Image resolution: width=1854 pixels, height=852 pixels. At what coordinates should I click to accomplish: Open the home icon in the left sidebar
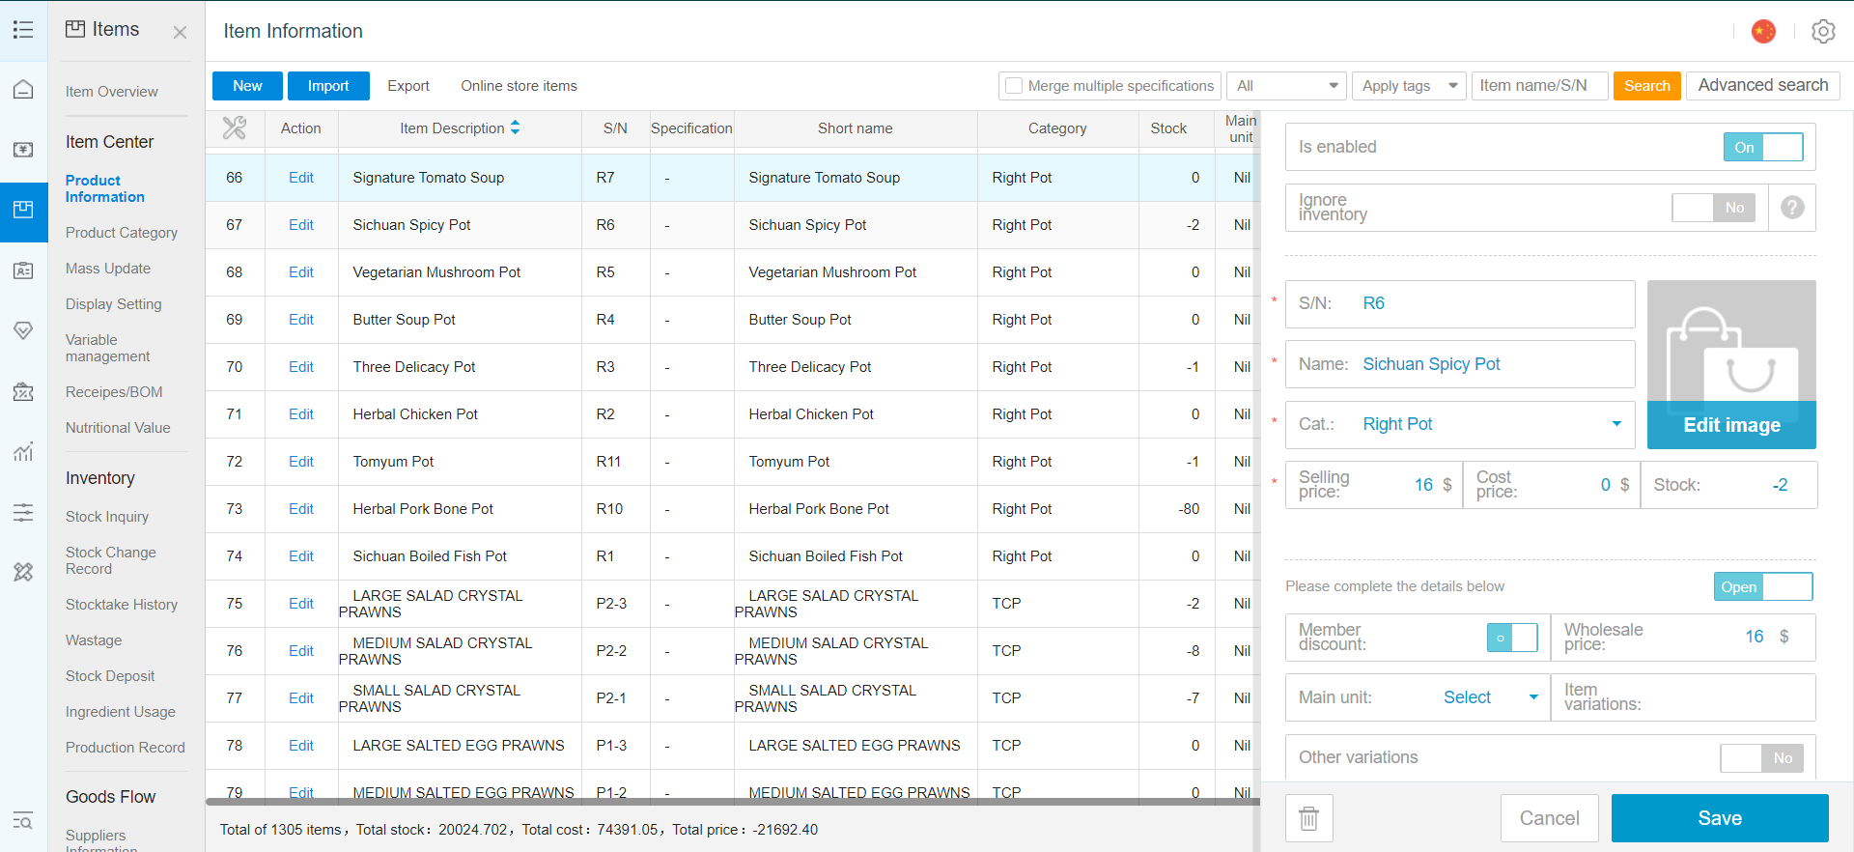[x=23, y=90]
